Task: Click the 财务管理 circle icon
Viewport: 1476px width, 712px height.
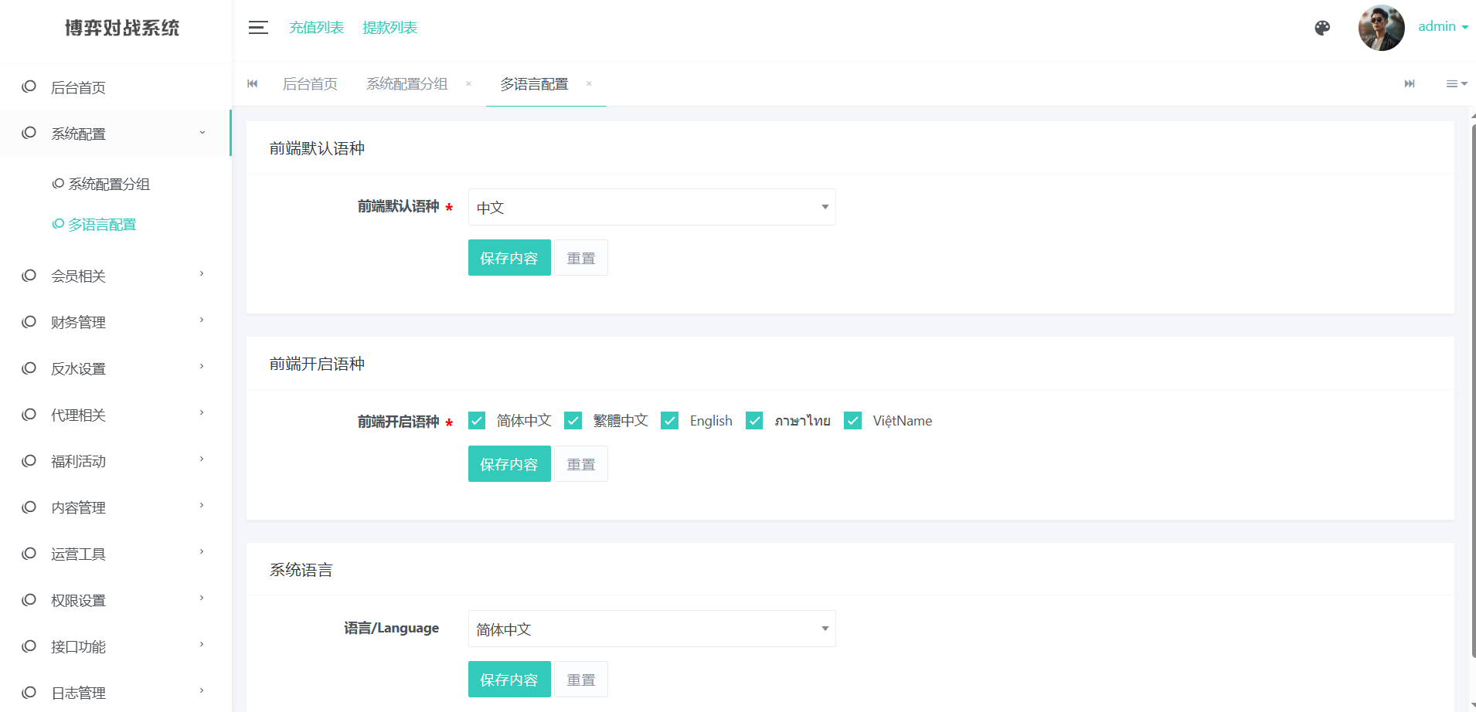Action: coord(29,321)
